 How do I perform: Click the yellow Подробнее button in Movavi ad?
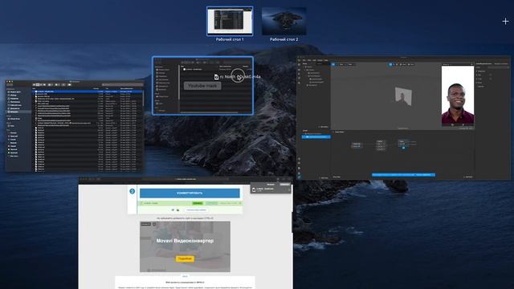click(185, 258)
